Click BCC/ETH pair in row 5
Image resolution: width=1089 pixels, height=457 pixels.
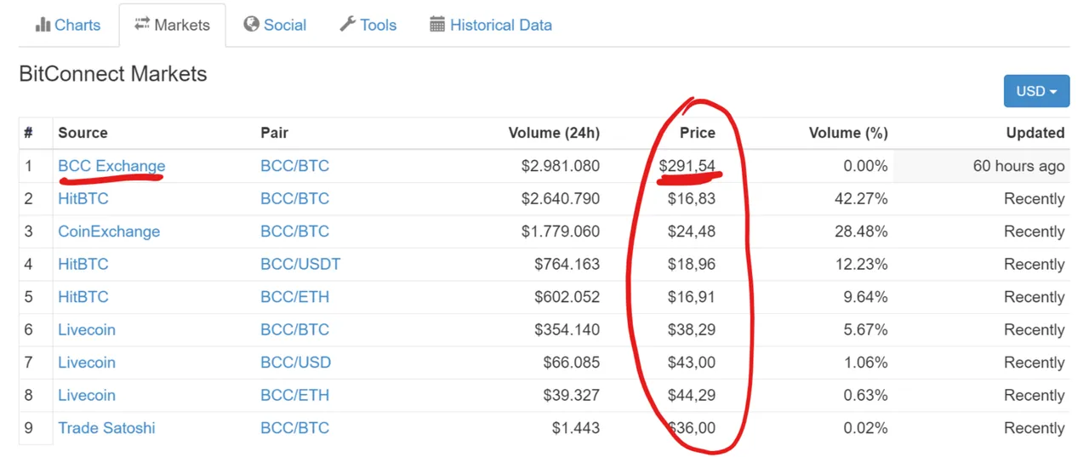tap(294, 297)
